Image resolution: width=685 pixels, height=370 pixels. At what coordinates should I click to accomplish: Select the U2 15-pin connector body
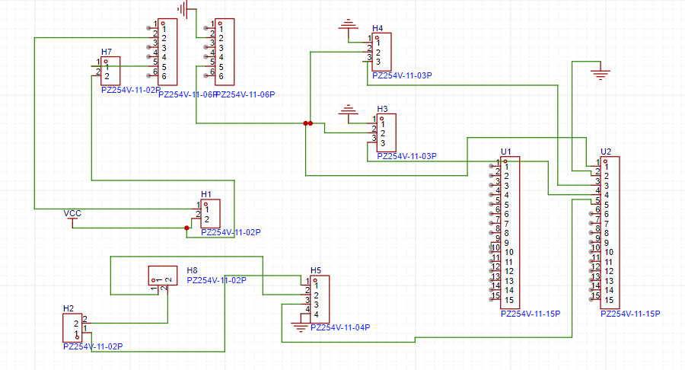pyautogui.click(x=610, y=232)
